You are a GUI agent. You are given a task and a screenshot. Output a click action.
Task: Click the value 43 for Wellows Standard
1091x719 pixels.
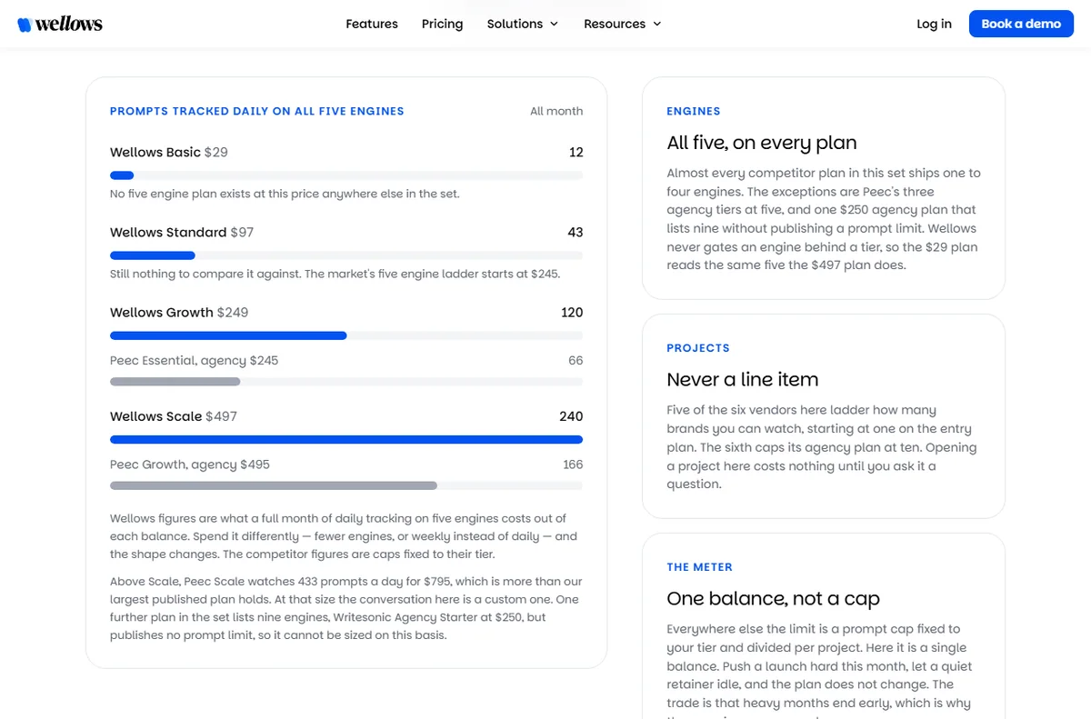click(x=575, y=232)
